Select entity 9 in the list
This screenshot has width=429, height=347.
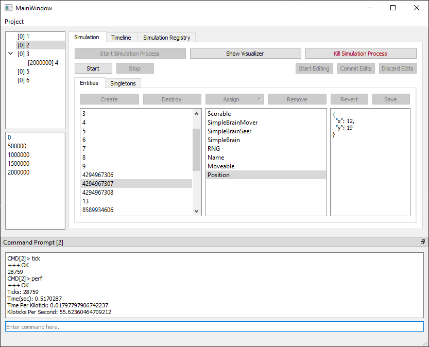[136, 166]
